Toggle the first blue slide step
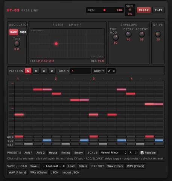The image size is (172, 181). click(x=47, y=140)
